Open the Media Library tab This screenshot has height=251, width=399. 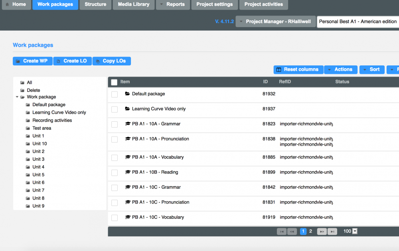[x=134, y=4]
